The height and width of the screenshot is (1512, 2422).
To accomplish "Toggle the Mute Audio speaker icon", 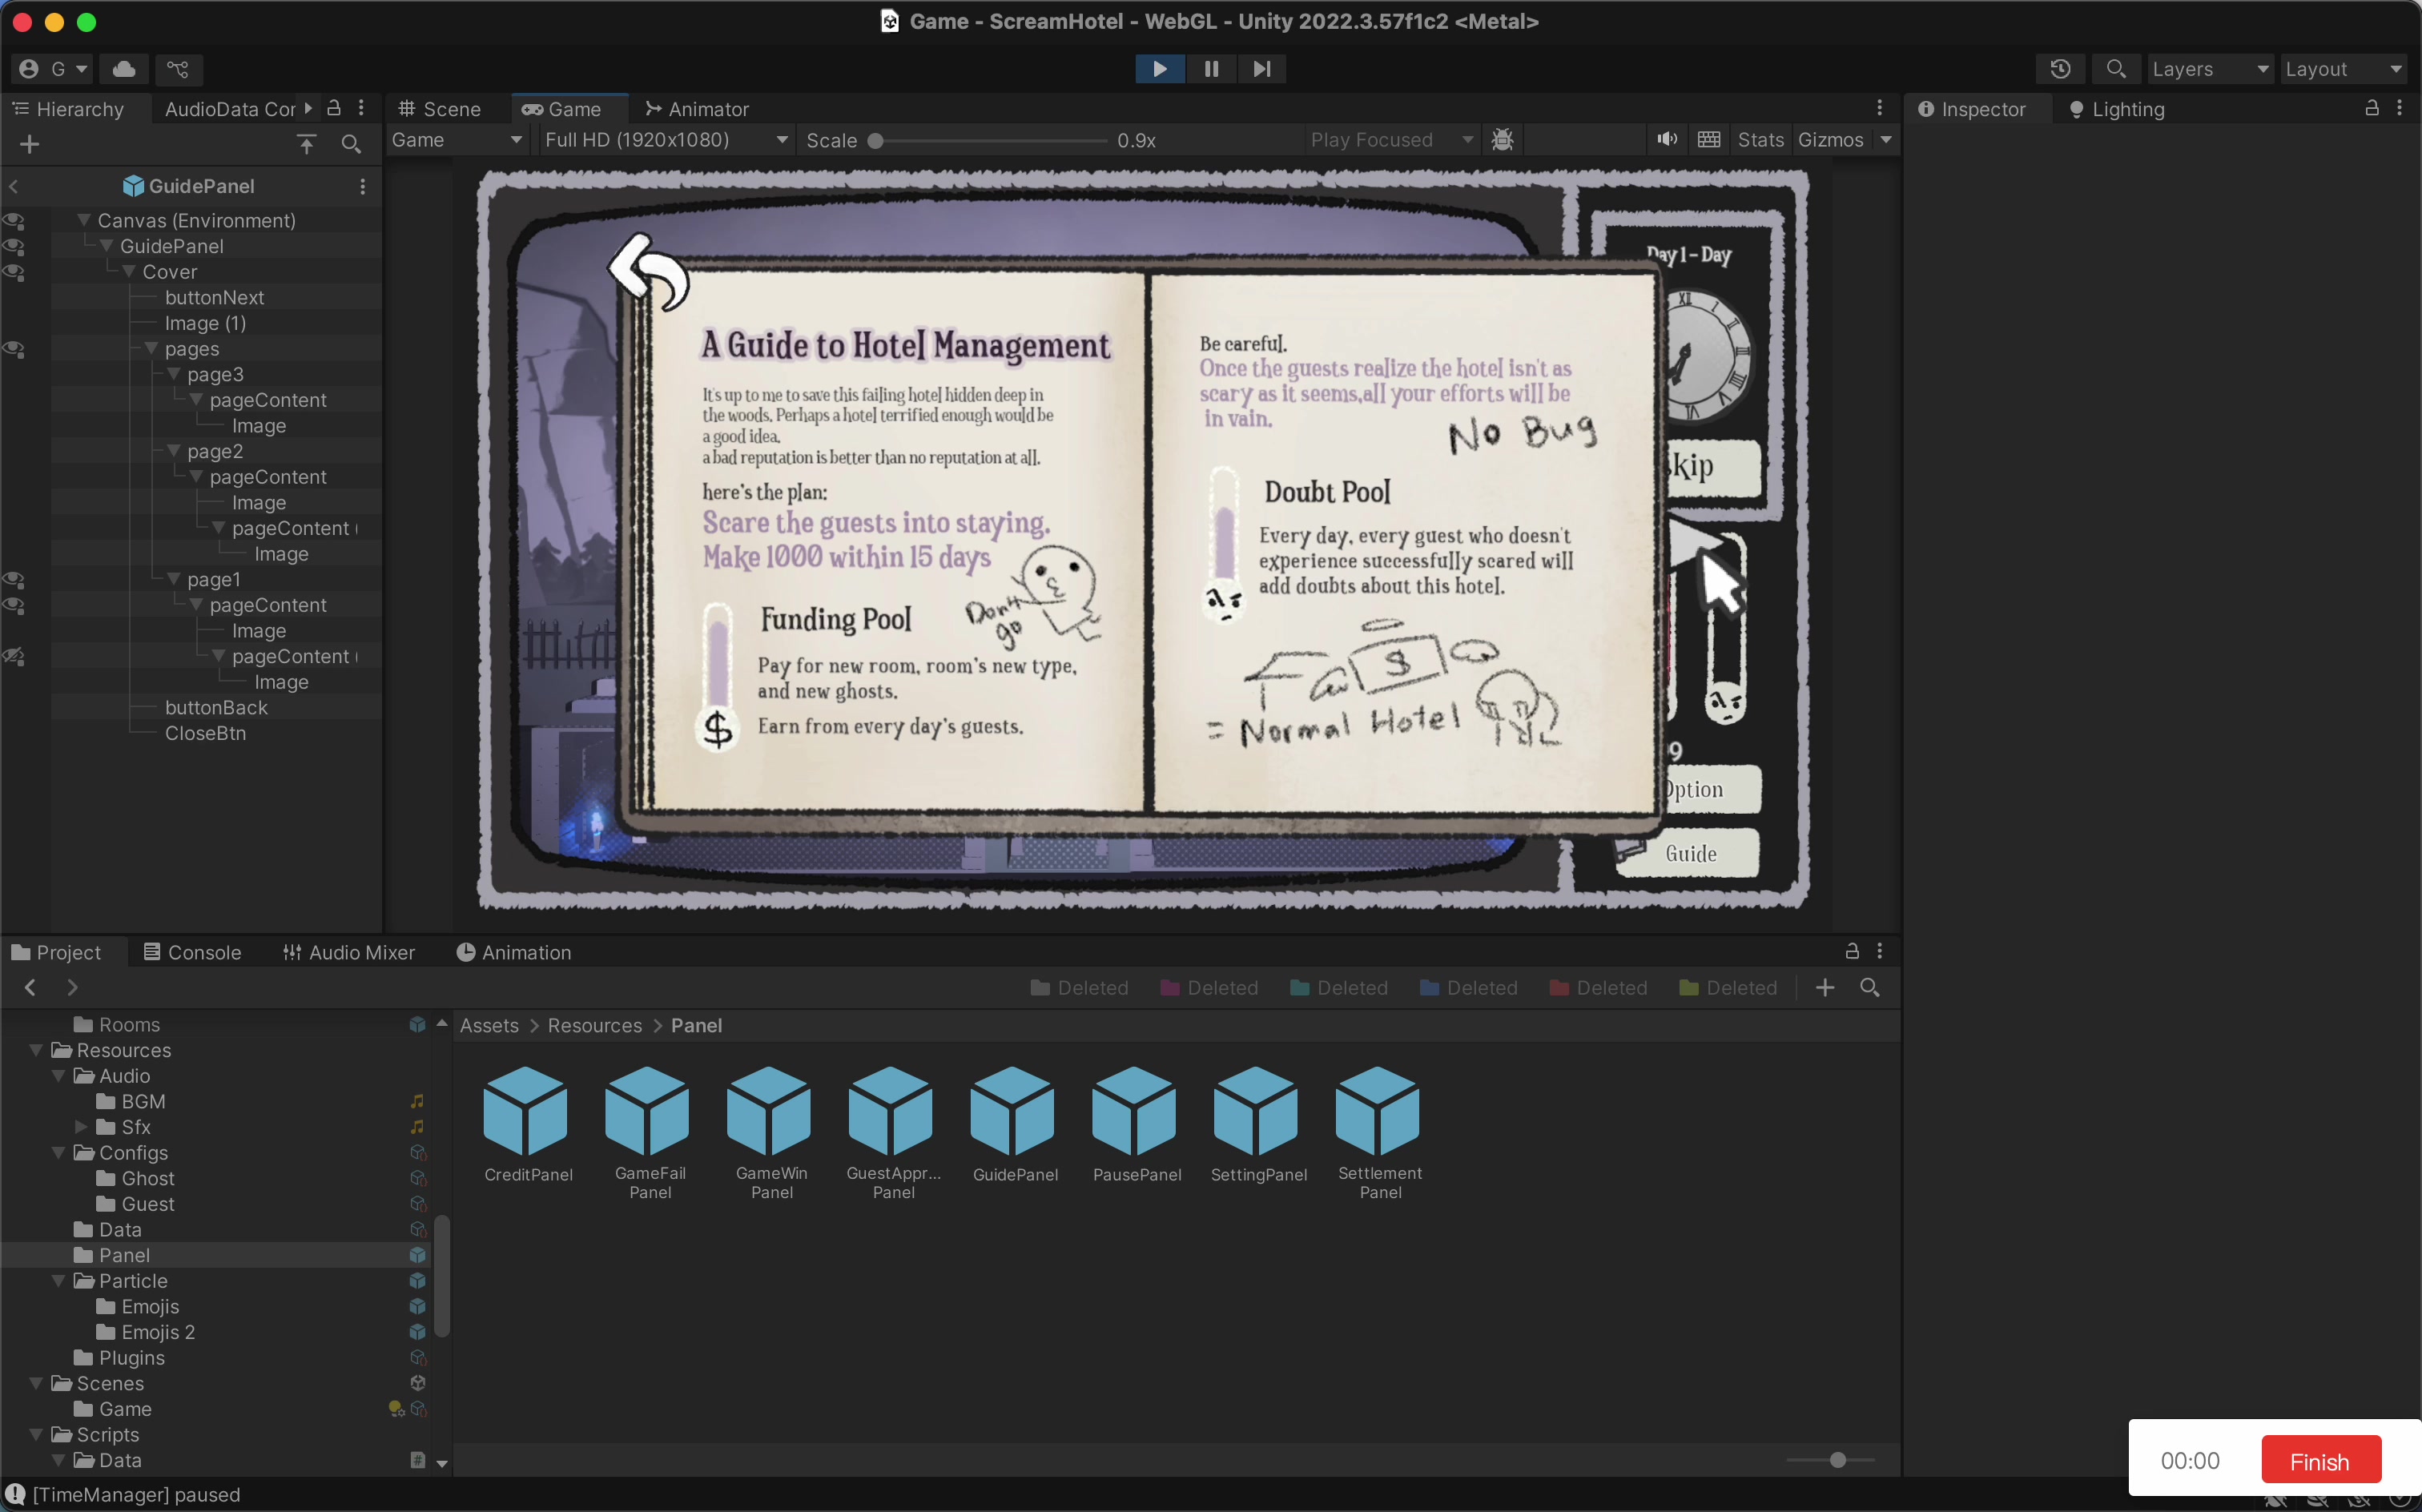I will (x=1666, y=140).
